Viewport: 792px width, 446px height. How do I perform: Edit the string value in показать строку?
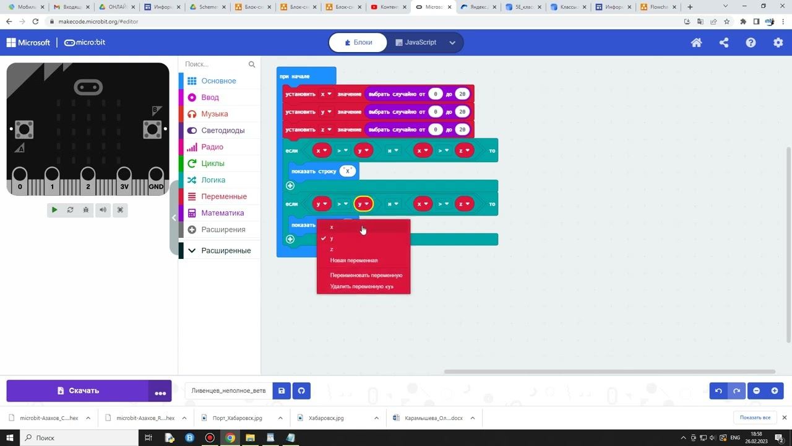(x=348, y=171)
